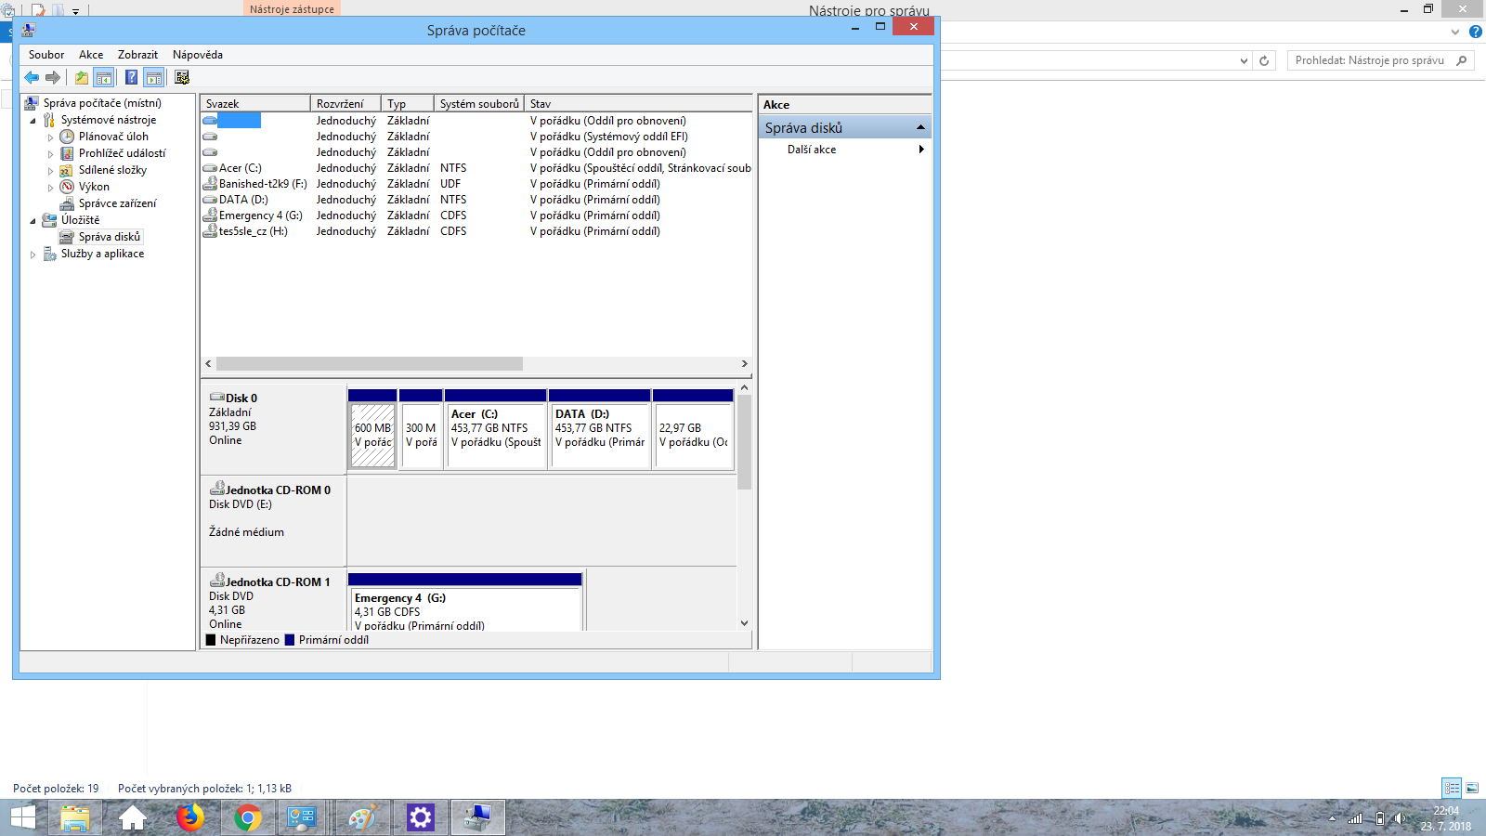Open address bar history dropdown in Explorer
1486x836 pixels.
1245,61
